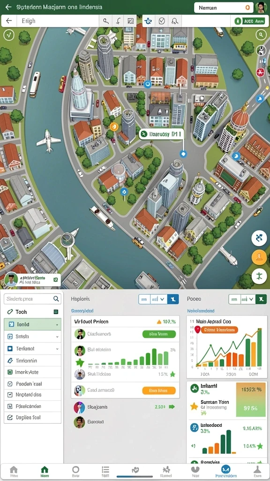Open the highlighted blue tab in bottom bar
The width and height of the screenshot is (270, 481).
point(226,471)
